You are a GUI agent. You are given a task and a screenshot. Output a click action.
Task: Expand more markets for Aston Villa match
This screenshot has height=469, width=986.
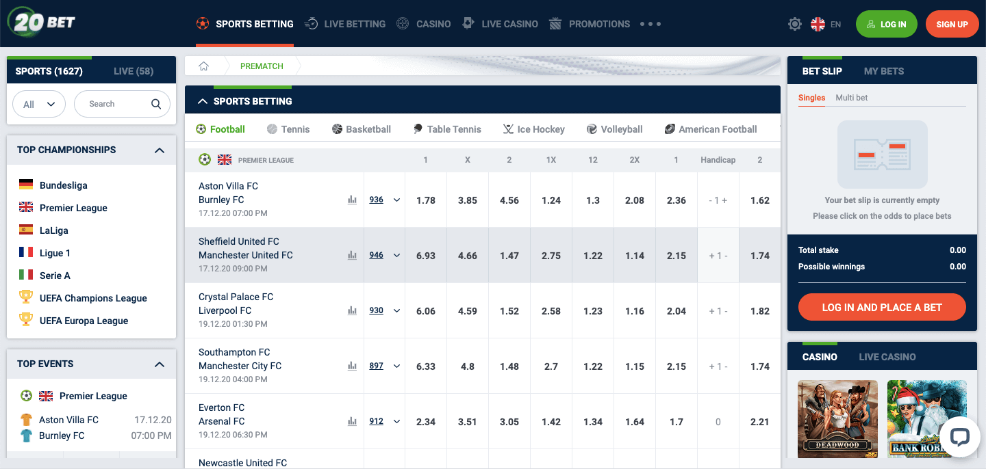click(396, 200)
